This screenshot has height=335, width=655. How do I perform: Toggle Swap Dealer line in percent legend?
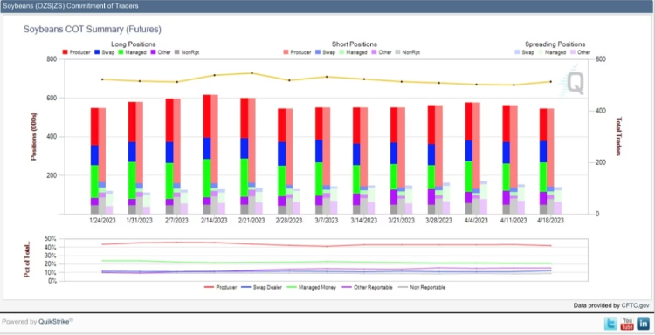pos(262,287)
